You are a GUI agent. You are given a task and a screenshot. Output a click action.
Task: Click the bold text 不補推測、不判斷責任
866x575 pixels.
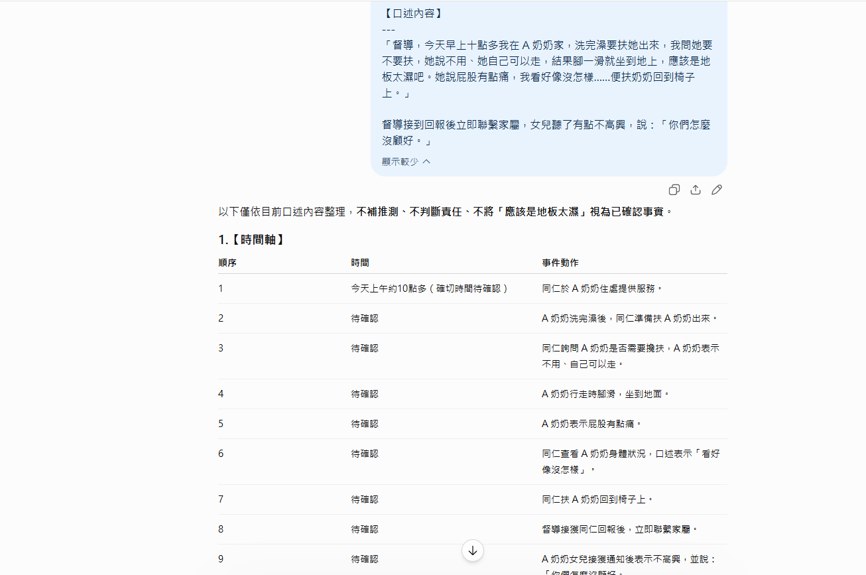(x=412, y=212)
